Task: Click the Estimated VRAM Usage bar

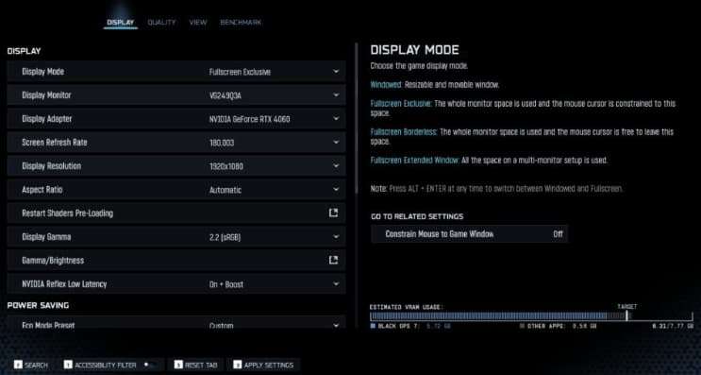Action: click(531, 315)
